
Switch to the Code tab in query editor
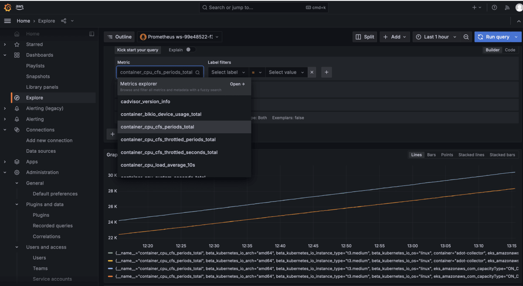coord(510,50)
